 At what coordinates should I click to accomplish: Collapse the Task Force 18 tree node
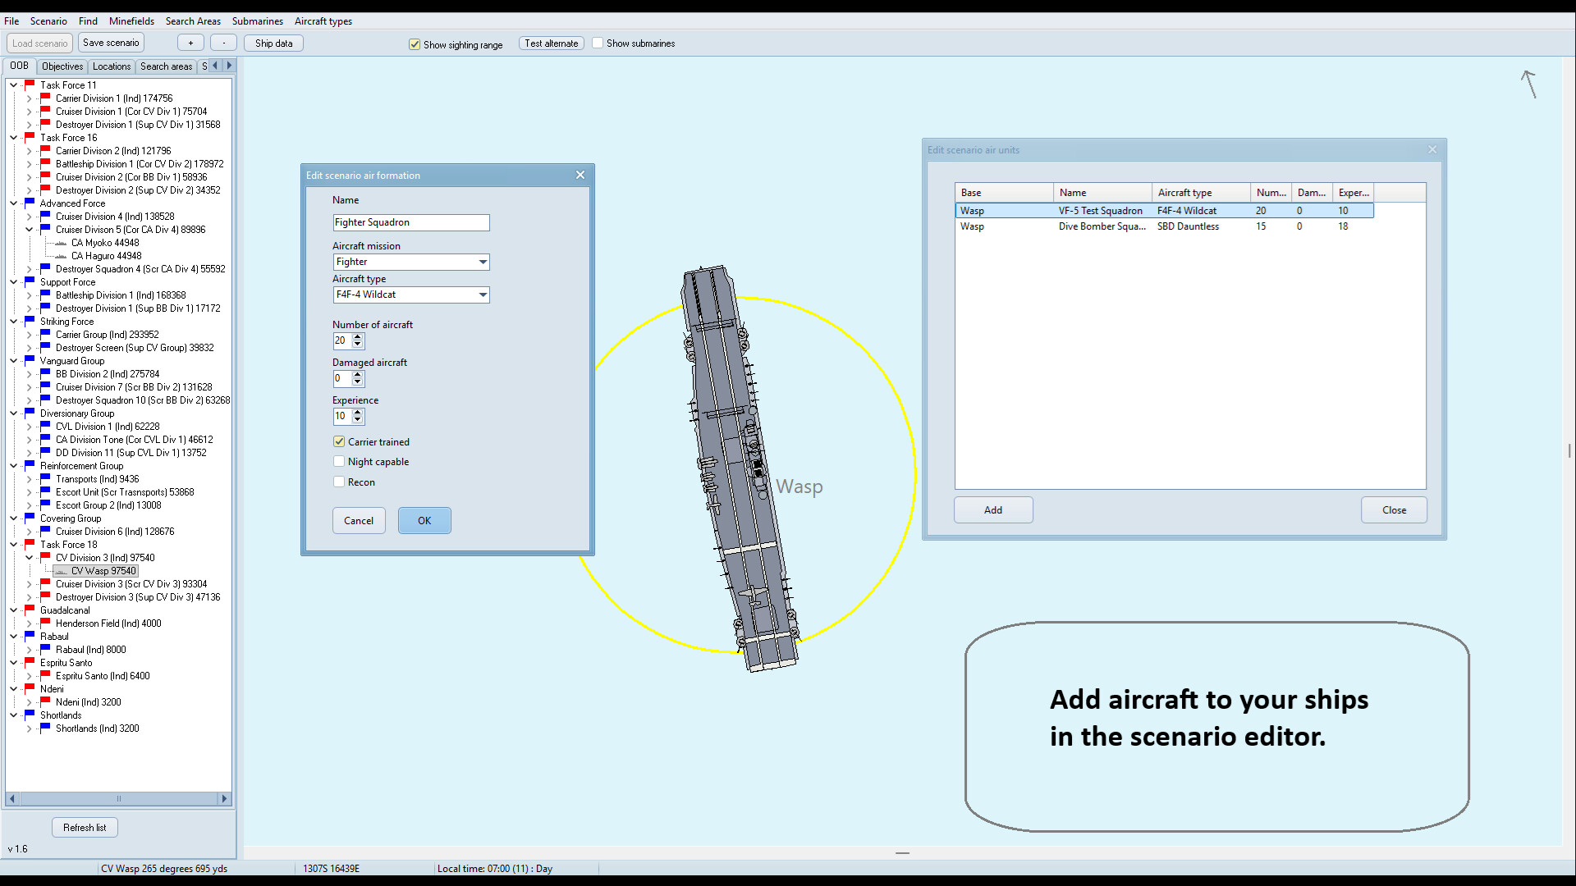[x=13, y=544]
